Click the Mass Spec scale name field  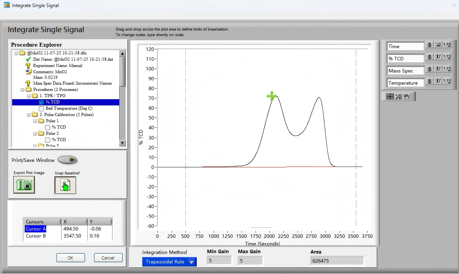tap(405, 71)
